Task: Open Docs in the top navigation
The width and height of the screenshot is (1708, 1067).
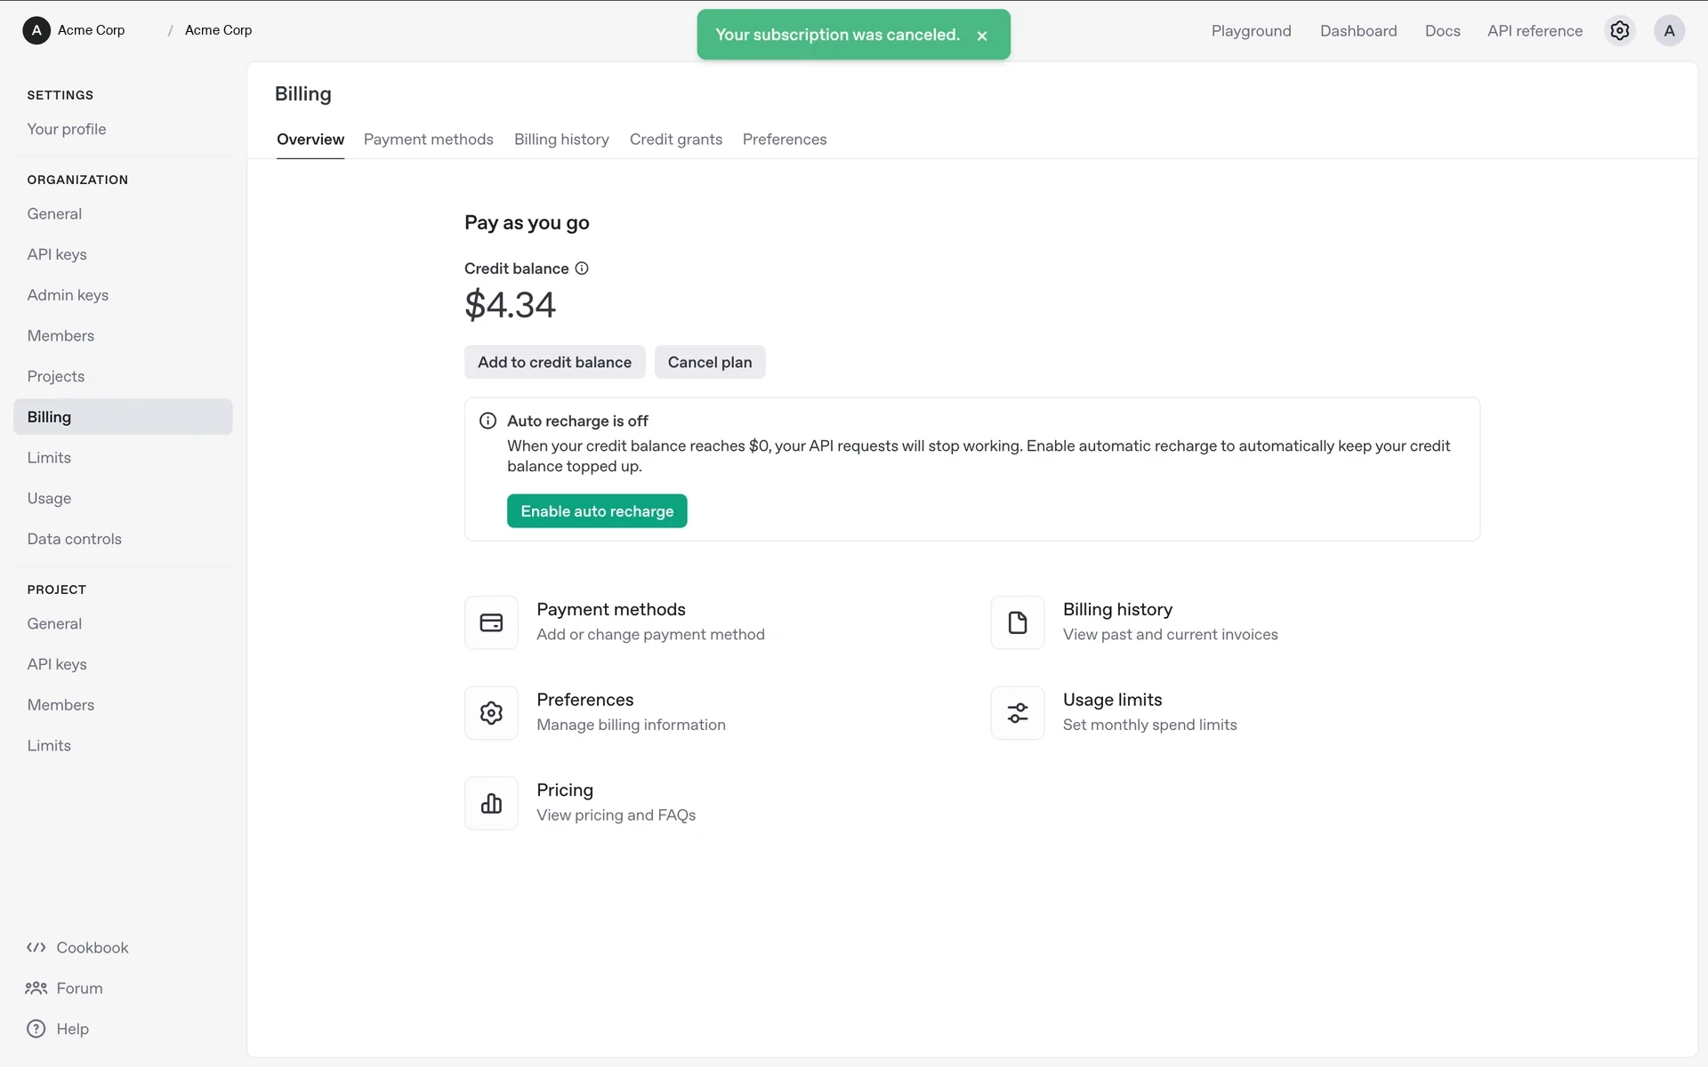Action: pyautogui.click(x=1442, y=31)
